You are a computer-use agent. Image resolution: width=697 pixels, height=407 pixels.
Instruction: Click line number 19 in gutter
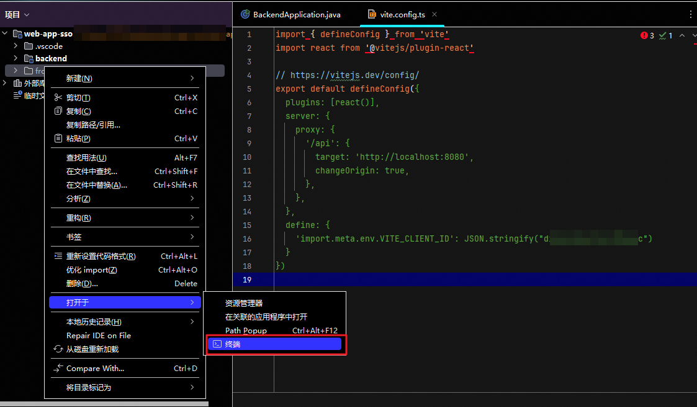click(247, 279)
